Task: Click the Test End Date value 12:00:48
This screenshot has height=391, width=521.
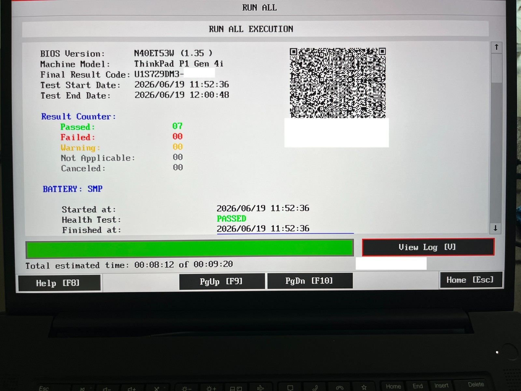Action: pos(182,95)
